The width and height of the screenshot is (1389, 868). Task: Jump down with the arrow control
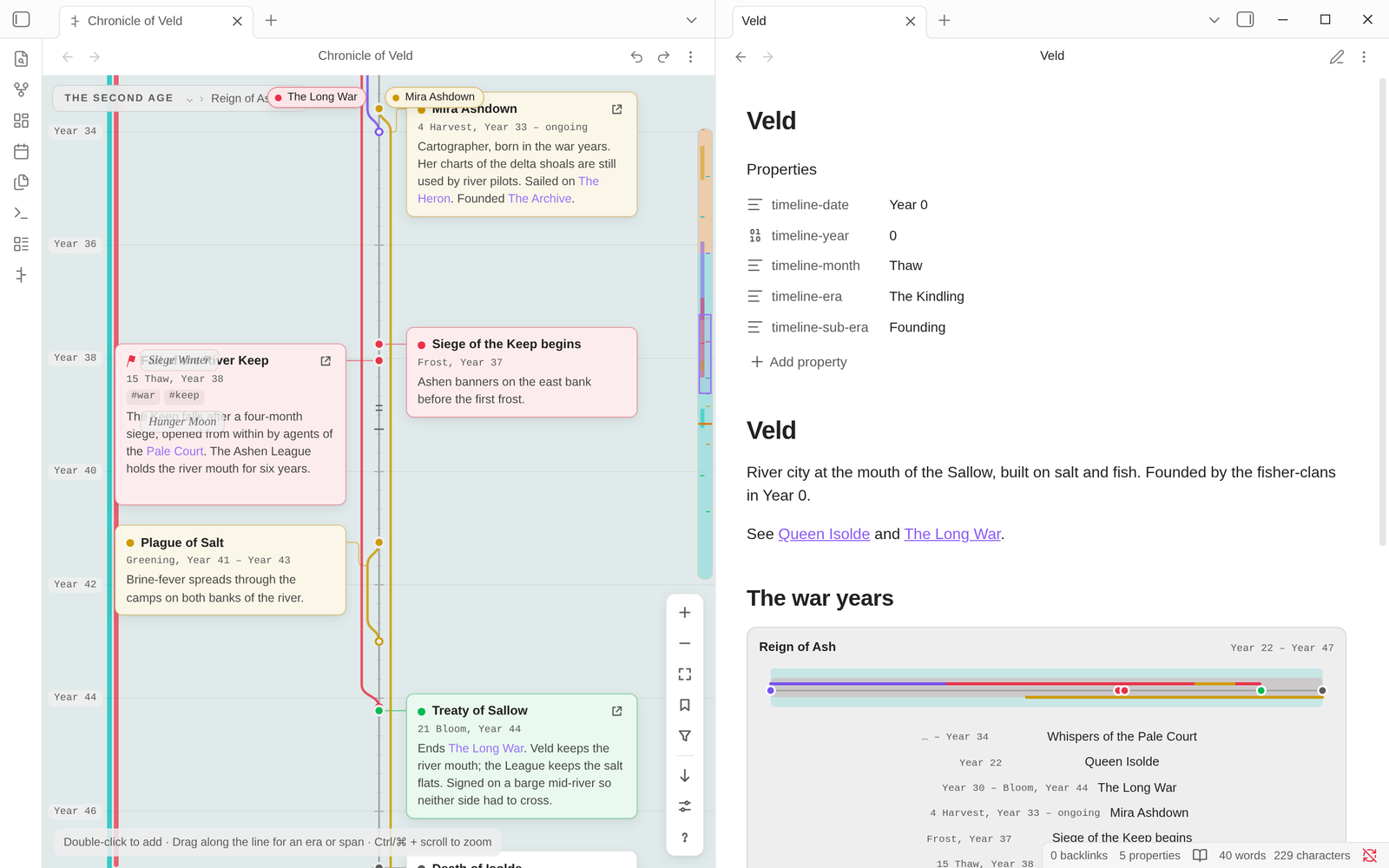(x=685, y=776)
